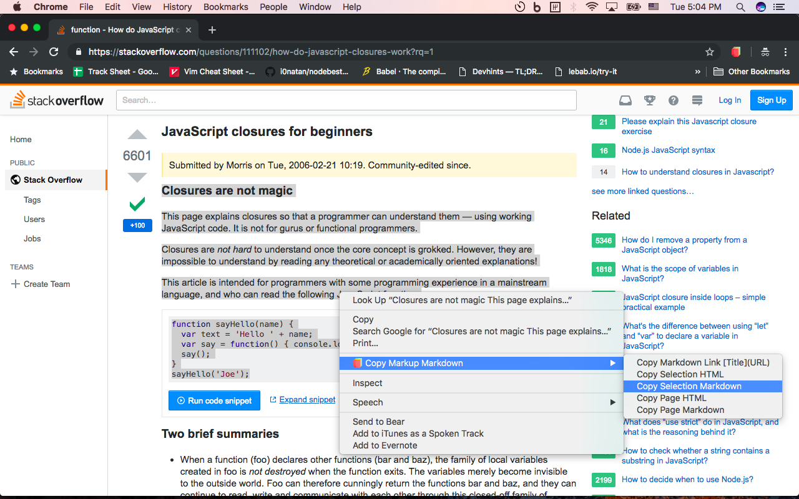
Task: Select Add to iTunes as a Spoken Track
Action: point(481,434)
